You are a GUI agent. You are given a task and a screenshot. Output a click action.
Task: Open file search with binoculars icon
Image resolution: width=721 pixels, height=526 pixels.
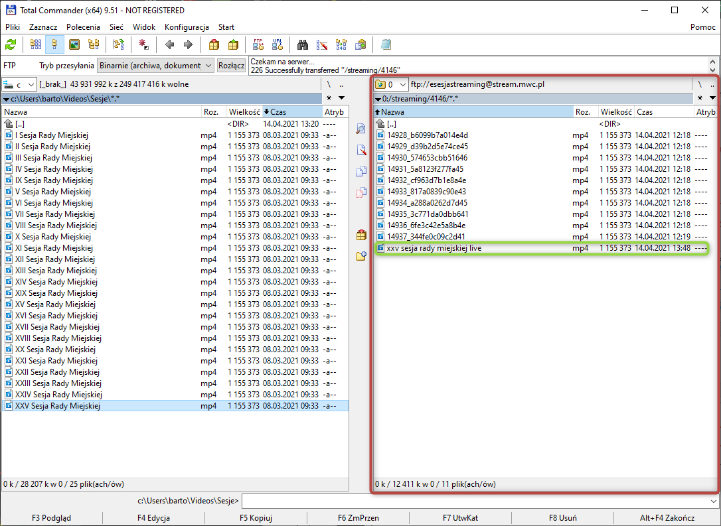[x=303, y=45]
